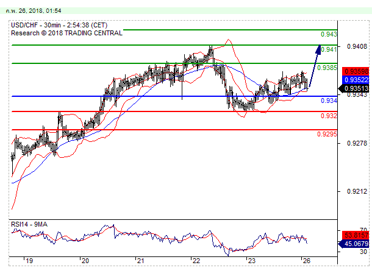Screen dimensions: 372x268
Task: Click the red 0.93598 price tag
Action: [356, 71]
